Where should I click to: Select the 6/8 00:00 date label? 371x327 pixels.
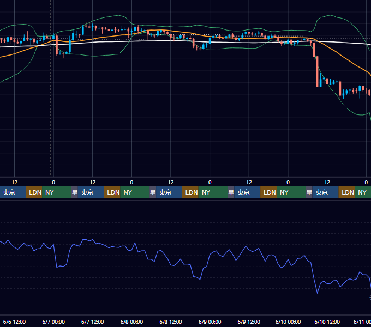tap(131, 322)
